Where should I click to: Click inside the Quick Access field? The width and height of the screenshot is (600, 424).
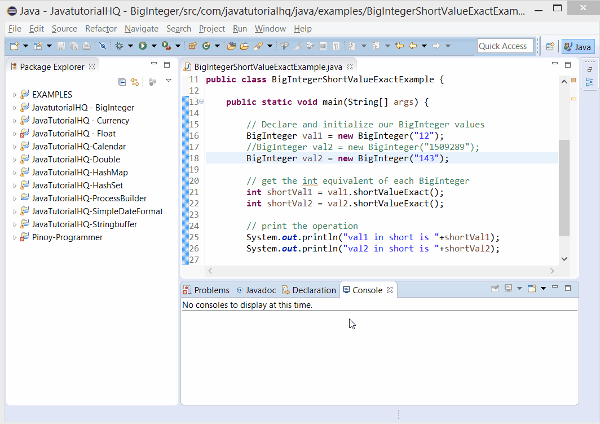(505, 46)
